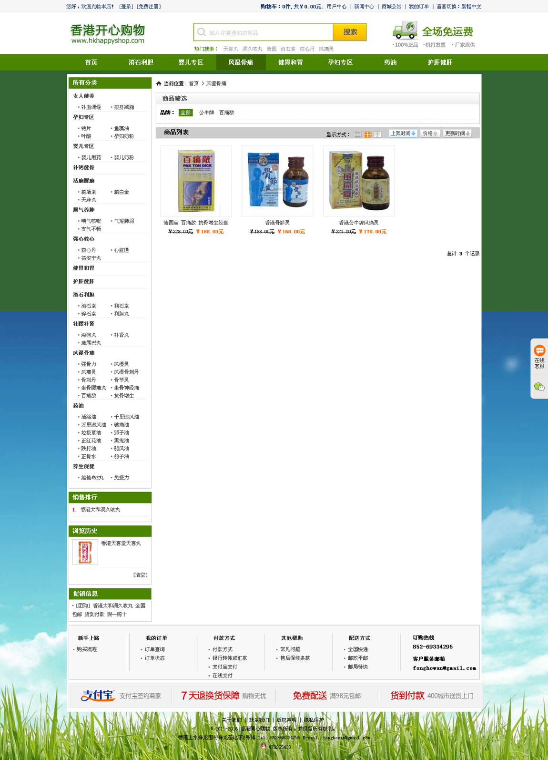Open 鱼藻油 category in sidebar
Viewport: 548px width, 760px height.
(x=122, y=128)
